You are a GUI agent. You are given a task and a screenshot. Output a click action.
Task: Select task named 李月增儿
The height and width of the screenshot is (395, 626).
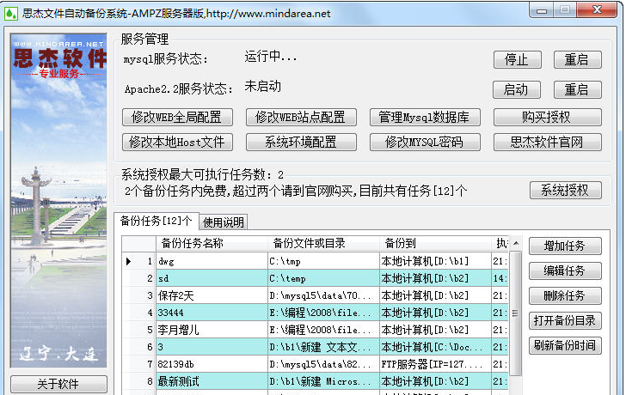(212, 330)
